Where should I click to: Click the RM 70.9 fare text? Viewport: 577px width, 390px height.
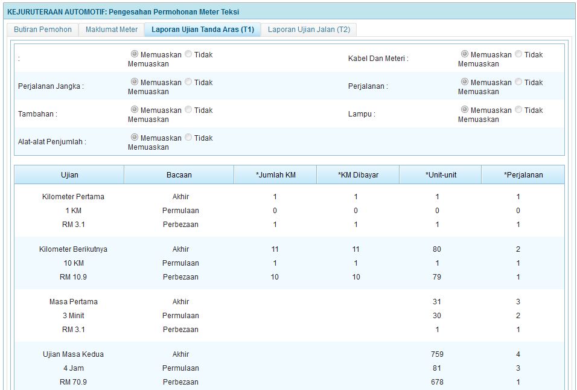tap(73, 382)
